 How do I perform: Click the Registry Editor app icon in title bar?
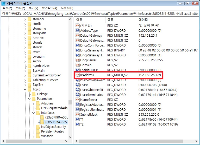3,3
